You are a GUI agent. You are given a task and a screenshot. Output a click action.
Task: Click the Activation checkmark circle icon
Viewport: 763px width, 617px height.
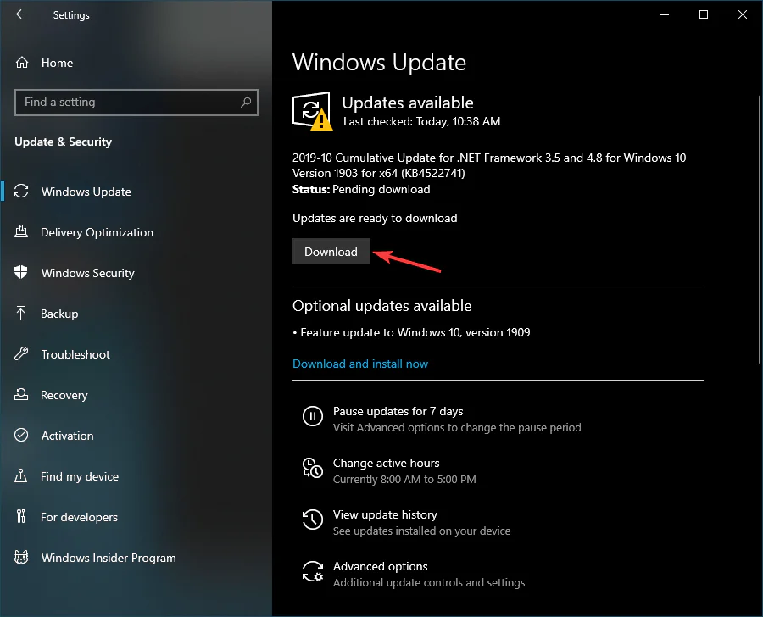pyautogui.click(x=21, y=435)
